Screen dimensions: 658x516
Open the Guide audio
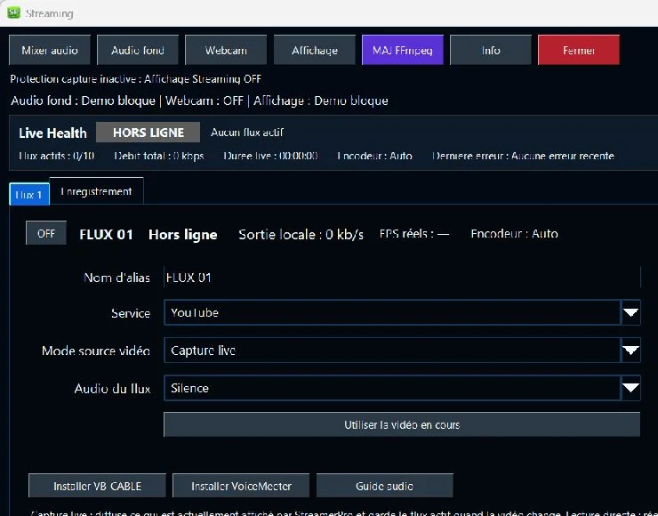(385, 486)
